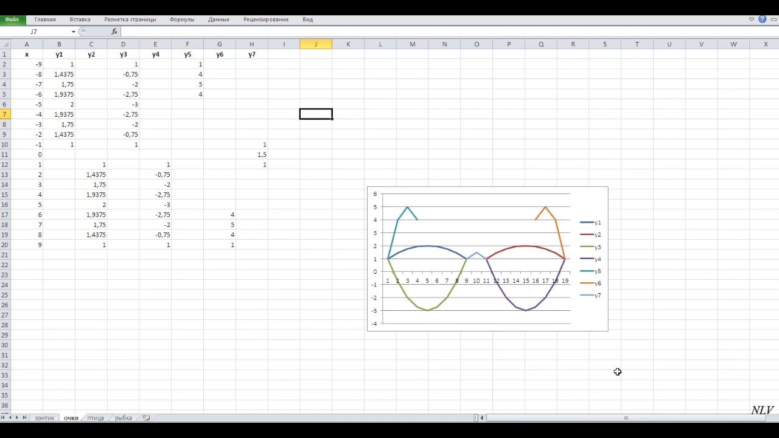Click the chart's vertical axis label 6
The height and width of the screenshot is (438, 779).
375,194
